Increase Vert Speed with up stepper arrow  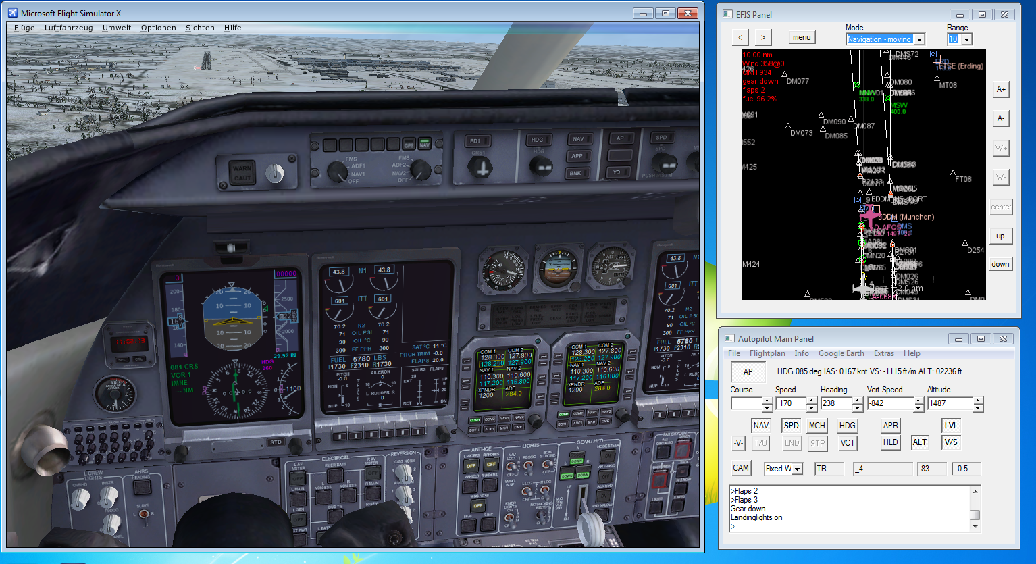tap(918, 401)
